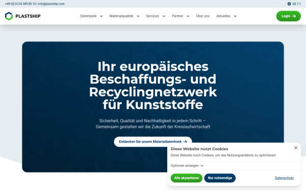Image resolution: width=306 pixels, height=191 pixels.
Task: Expand the Datenbank menu chevron
Action: coord(101,16)
